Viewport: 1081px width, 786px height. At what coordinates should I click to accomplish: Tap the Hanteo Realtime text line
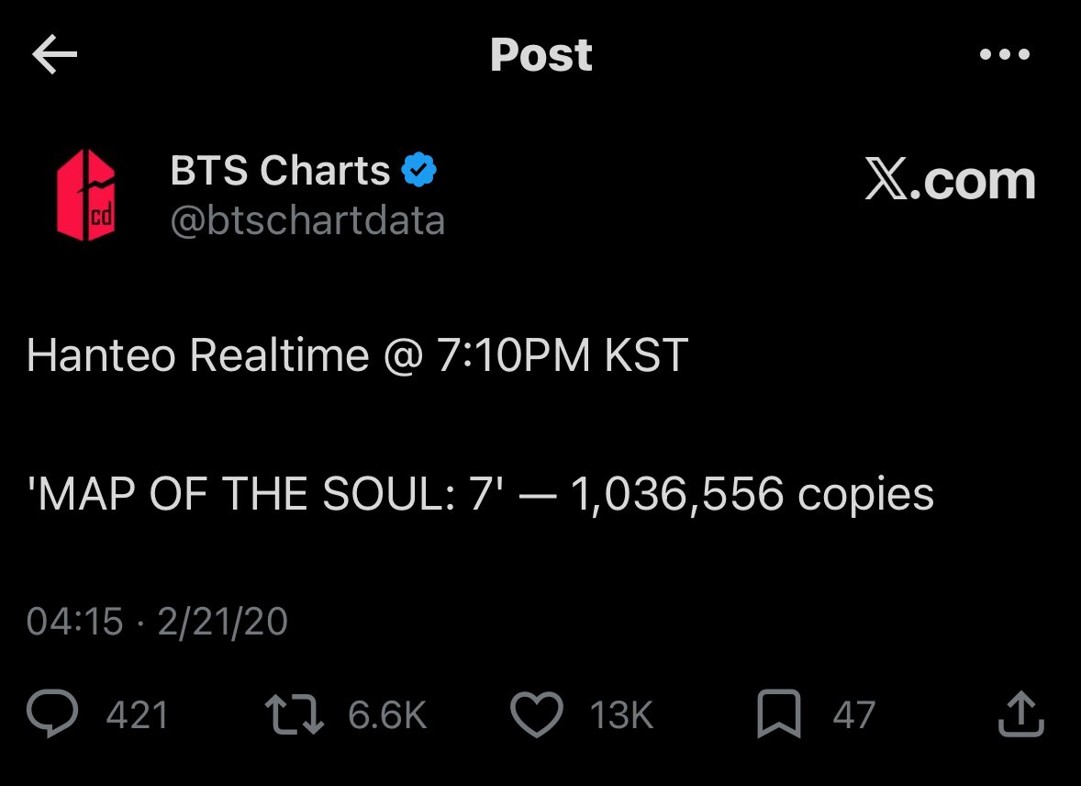[x=357, y=355]
